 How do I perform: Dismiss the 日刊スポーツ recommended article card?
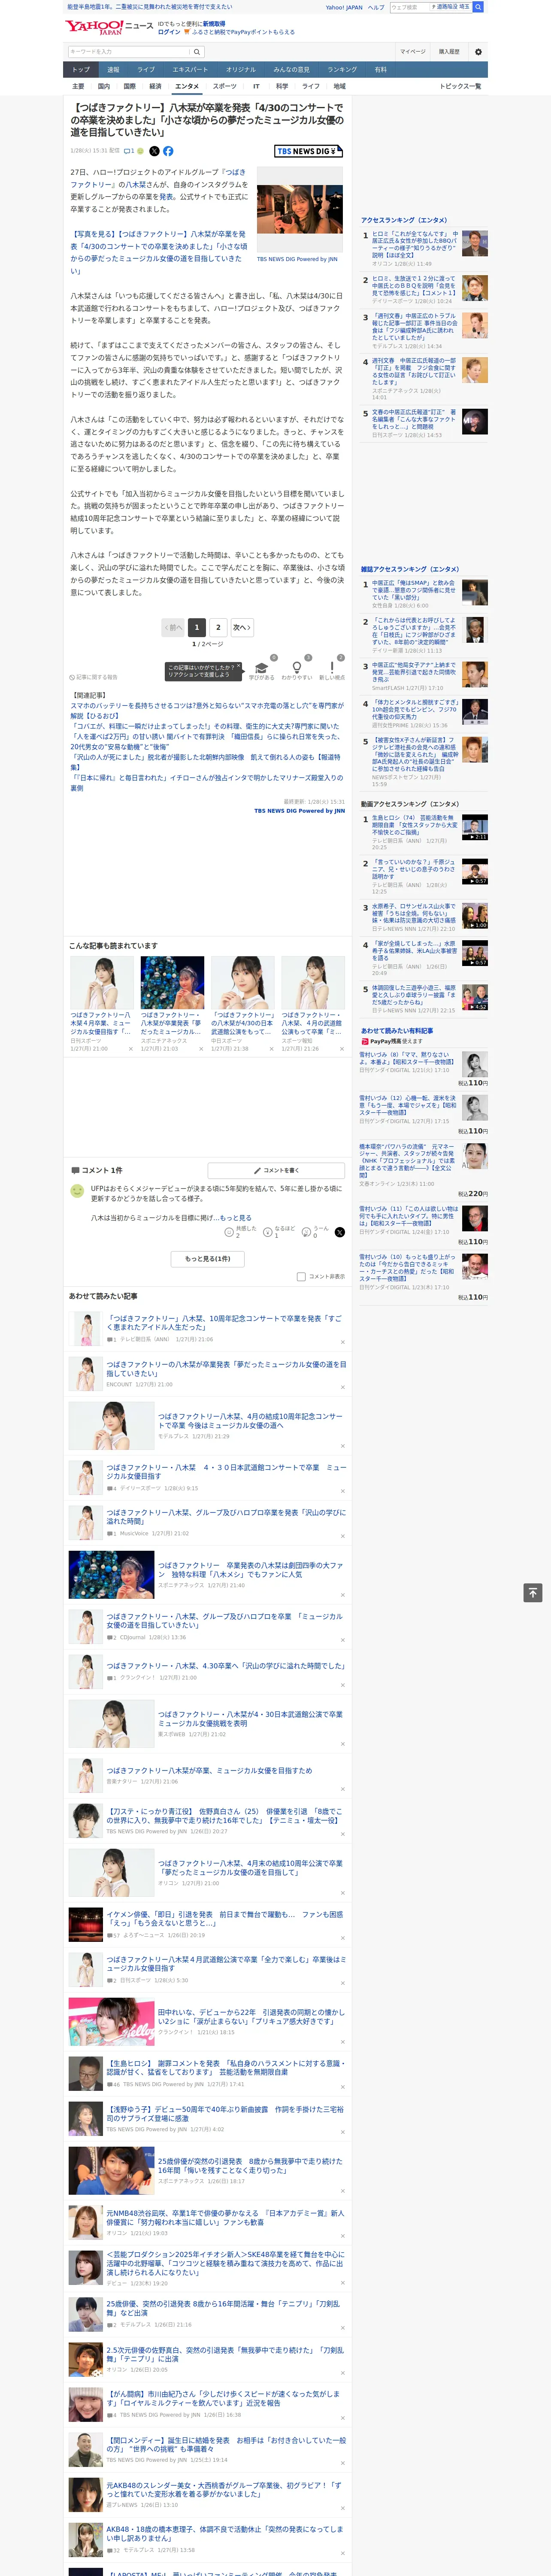coord(130,1049)
